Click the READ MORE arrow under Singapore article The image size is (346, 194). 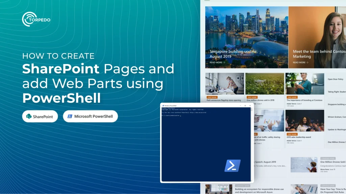pyautogui.click(x=224, y=62)
